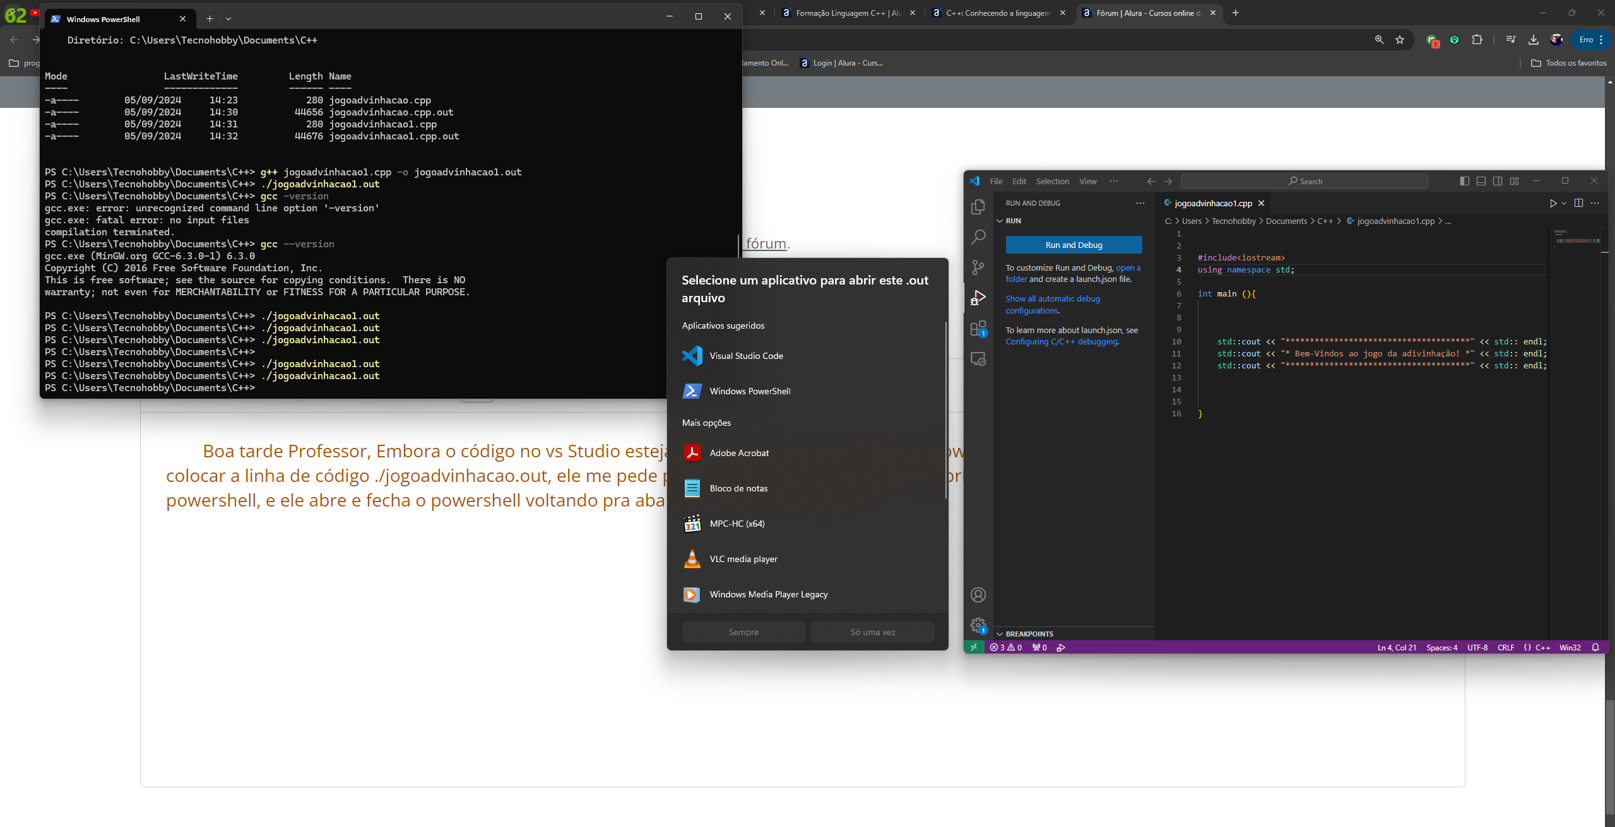
Task: Open the Accounts icon in VS Code
Action: pyautogui.click(x=978, y=595)
